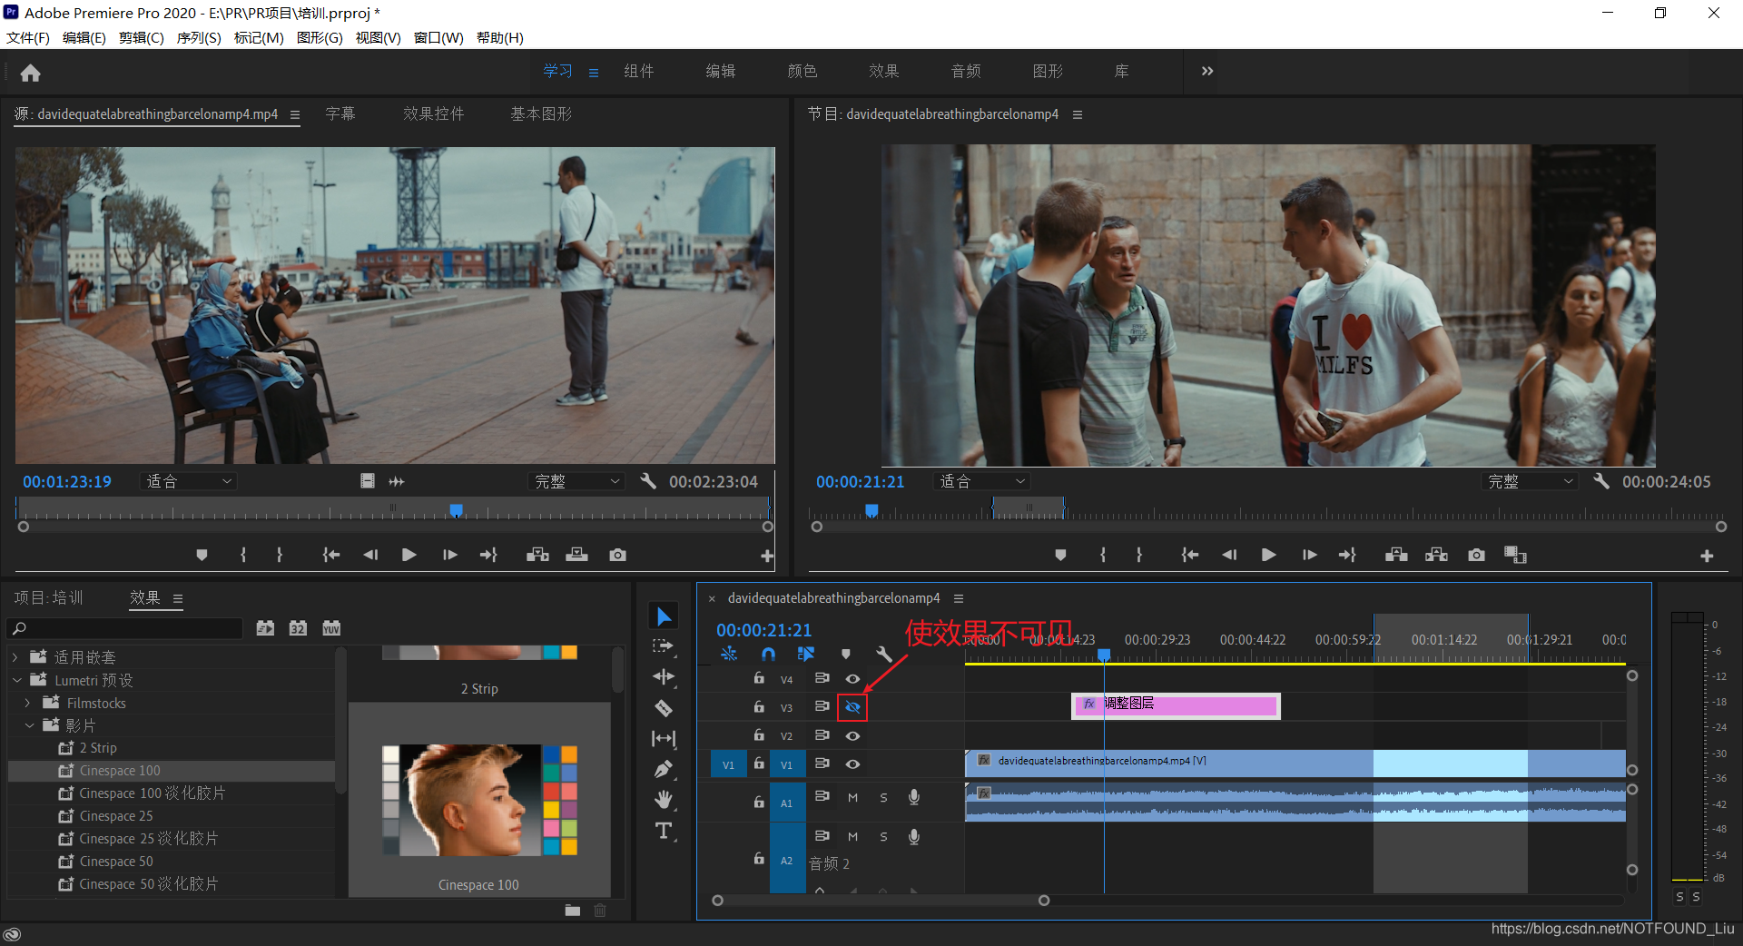Add marker in the timeline header
Screen dimensions: 1743x946
point(845,654)
